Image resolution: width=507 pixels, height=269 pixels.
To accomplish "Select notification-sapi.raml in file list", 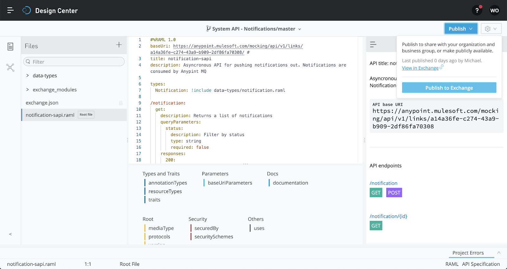I will 50,115.
